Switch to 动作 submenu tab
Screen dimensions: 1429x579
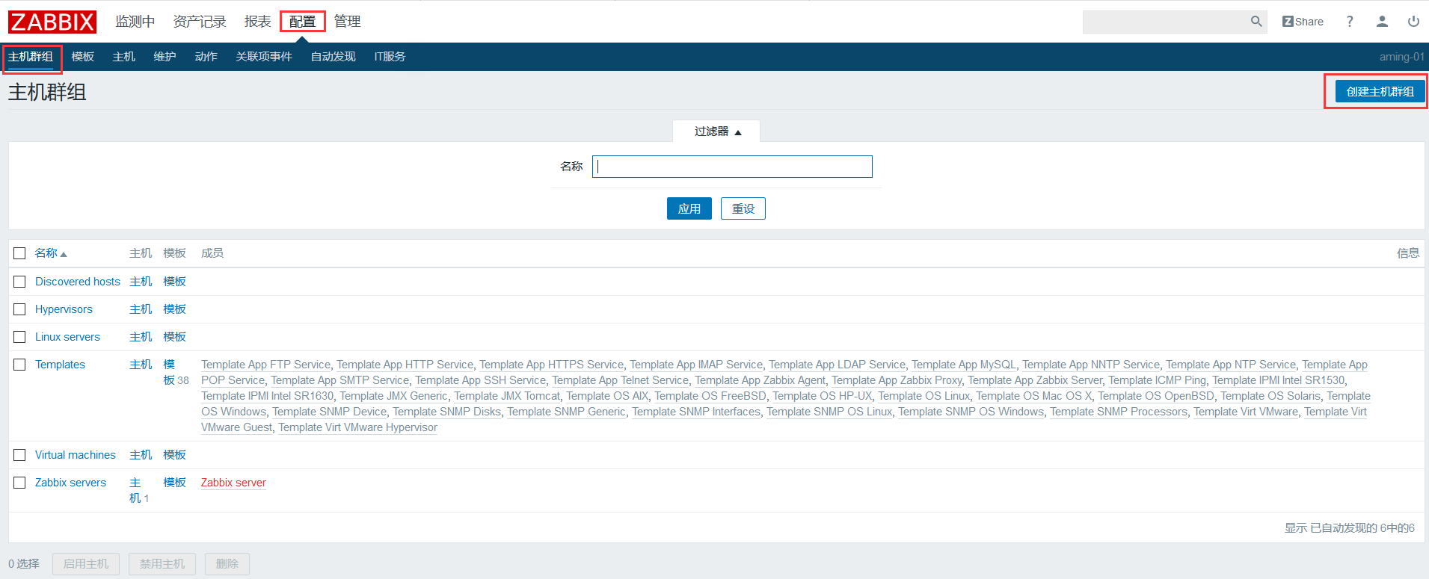[206, 57]
